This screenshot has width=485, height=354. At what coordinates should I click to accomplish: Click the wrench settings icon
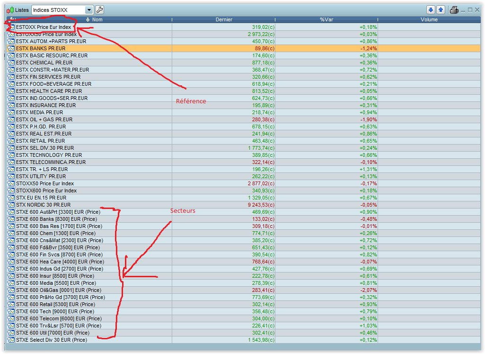[x=99, y=10]
